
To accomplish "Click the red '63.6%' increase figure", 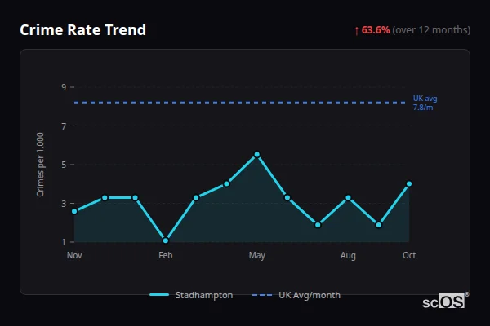I will (x=376, y=30).
